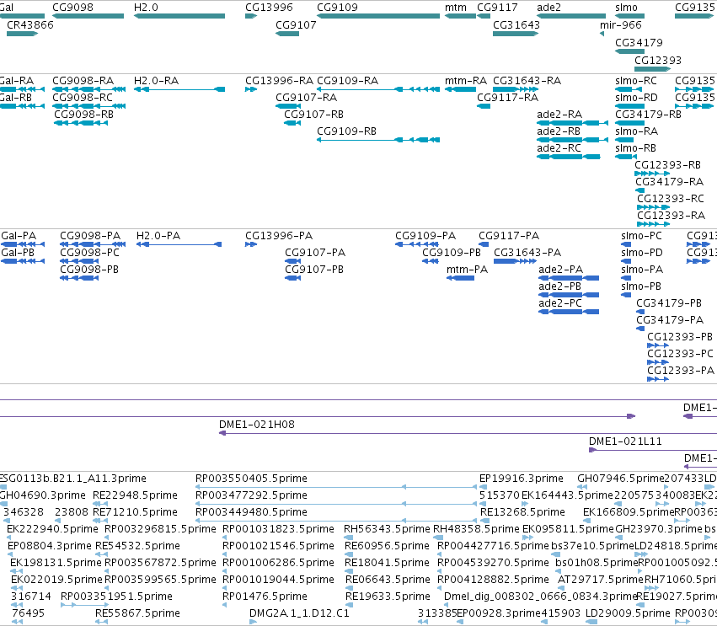Click the CG9107 gene bar

point(287,34)
